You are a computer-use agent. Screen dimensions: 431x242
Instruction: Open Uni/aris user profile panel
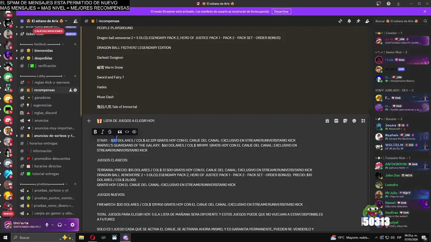coord(23,225)
